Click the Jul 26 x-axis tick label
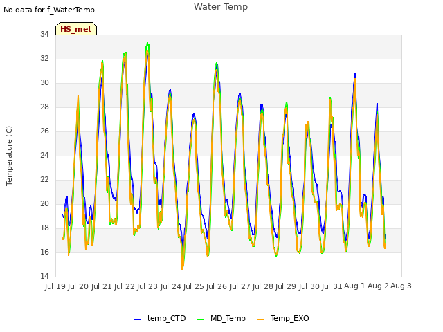Viewport: 443px width, 332px height. pos(217,286)
